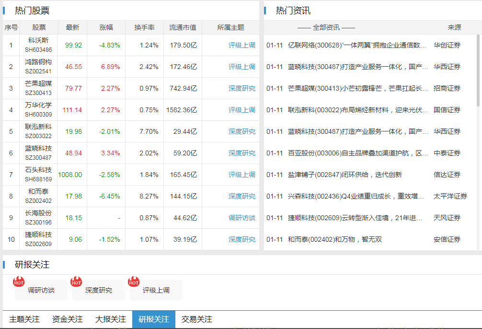The width and height of the screenshot is (482, 329).
Task: Click the 最新 column header
Action: point(72,27)
